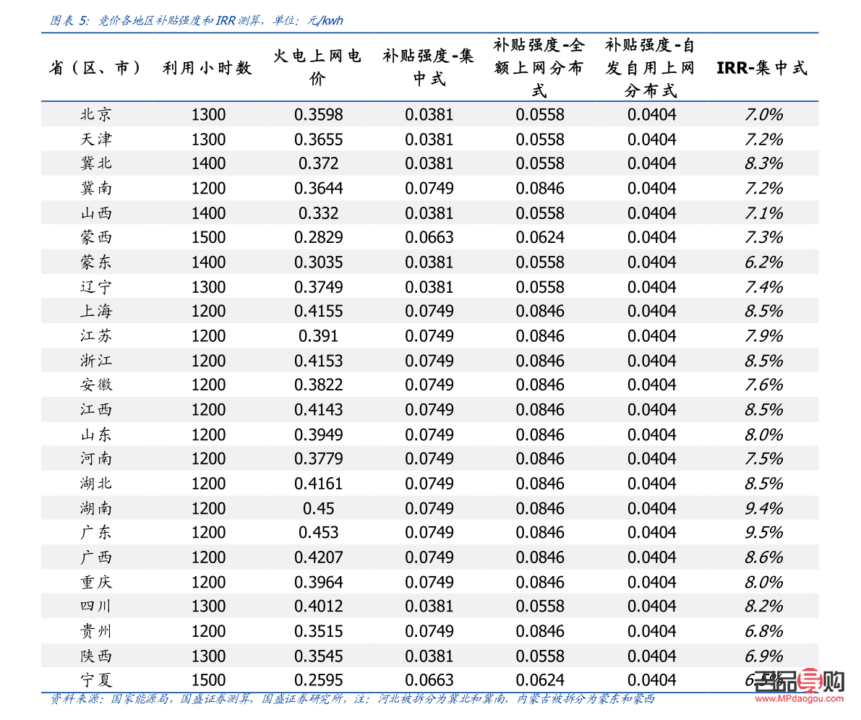Click the 山西 row label

click(x=96, y=213)
